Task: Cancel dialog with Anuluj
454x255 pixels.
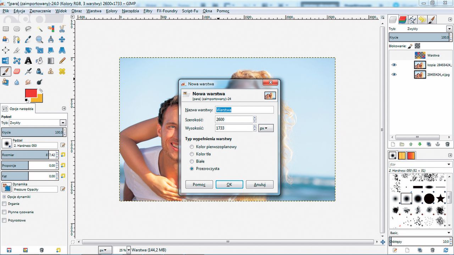Action: [x=260, y=185]
